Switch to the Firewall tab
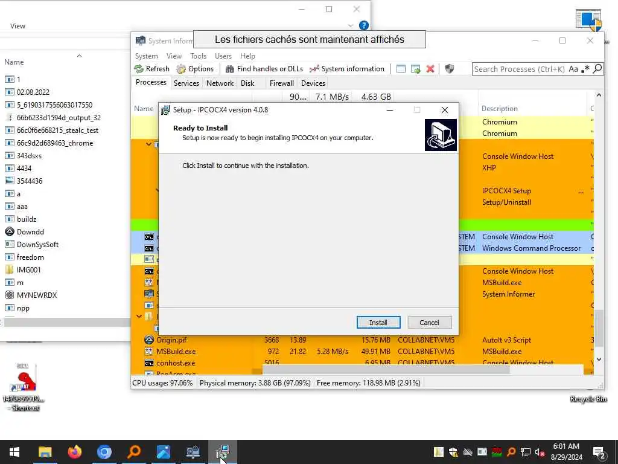This screenshot has width=618, height=464. pyautogui.click(x=281, y=83)
